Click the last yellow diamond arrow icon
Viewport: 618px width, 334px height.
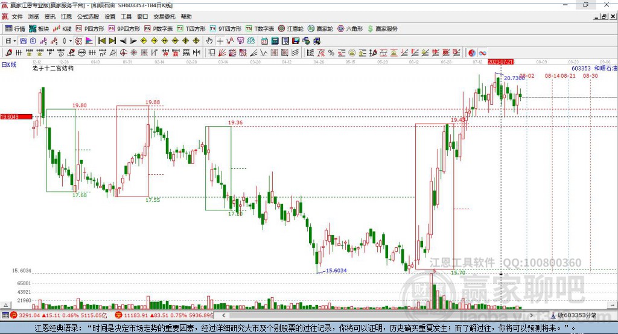click(x=196, y=41)
